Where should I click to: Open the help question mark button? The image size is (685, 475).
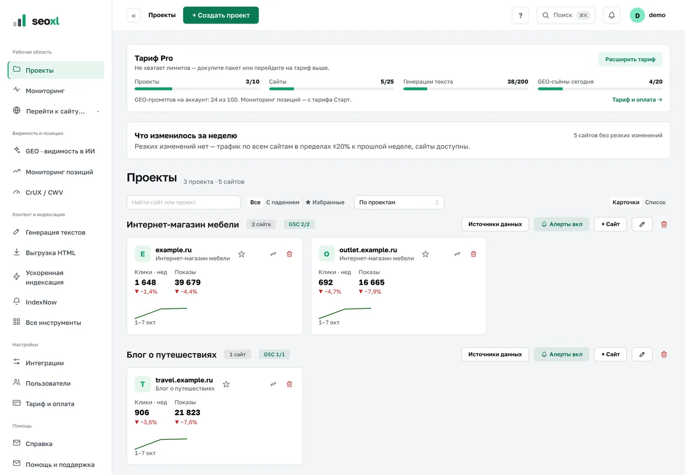[520, 15]
